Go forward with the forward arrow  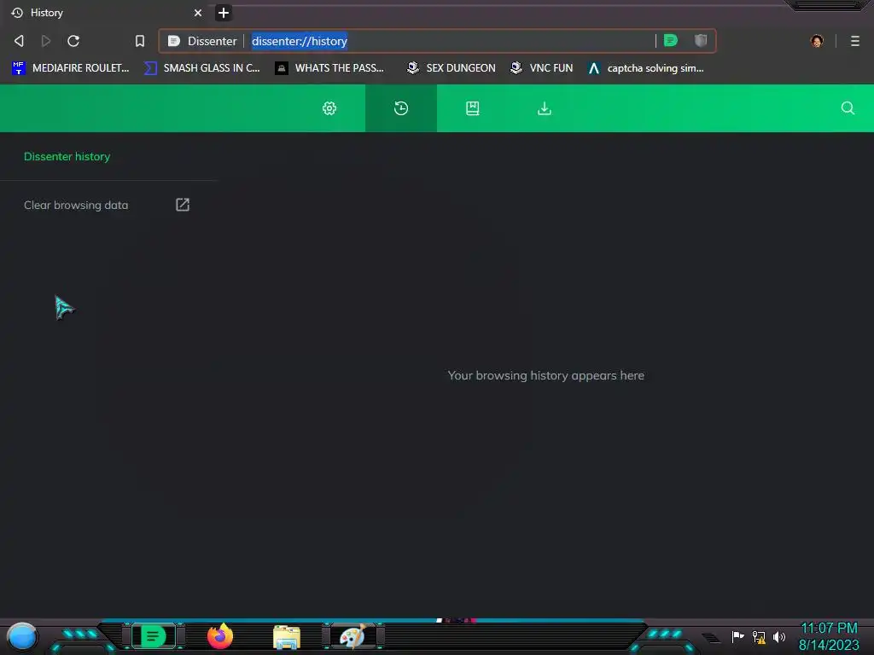tap(46, 41)
